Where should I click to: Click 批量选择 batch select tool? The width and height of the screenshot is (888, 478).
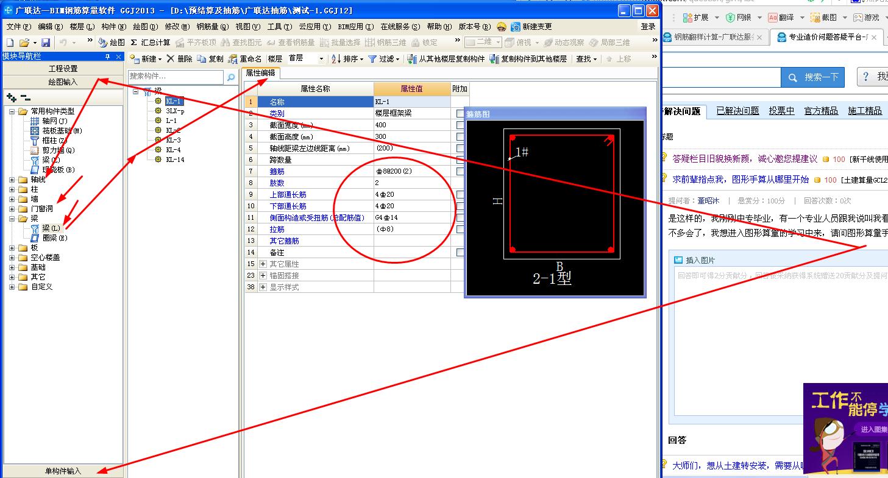[340, 43]
